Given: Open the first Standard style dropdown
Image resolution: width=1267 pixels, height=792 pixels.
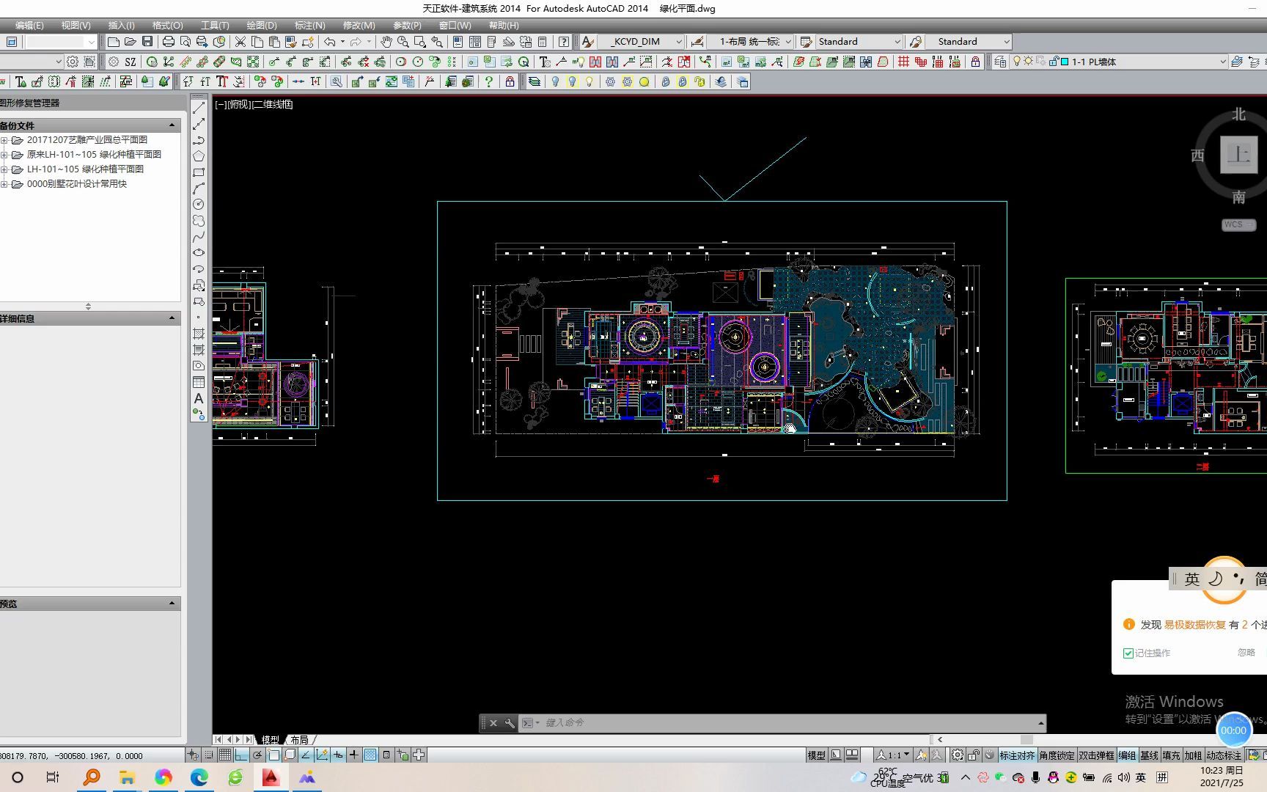Looking at the screenshot, I should [859, 42].
